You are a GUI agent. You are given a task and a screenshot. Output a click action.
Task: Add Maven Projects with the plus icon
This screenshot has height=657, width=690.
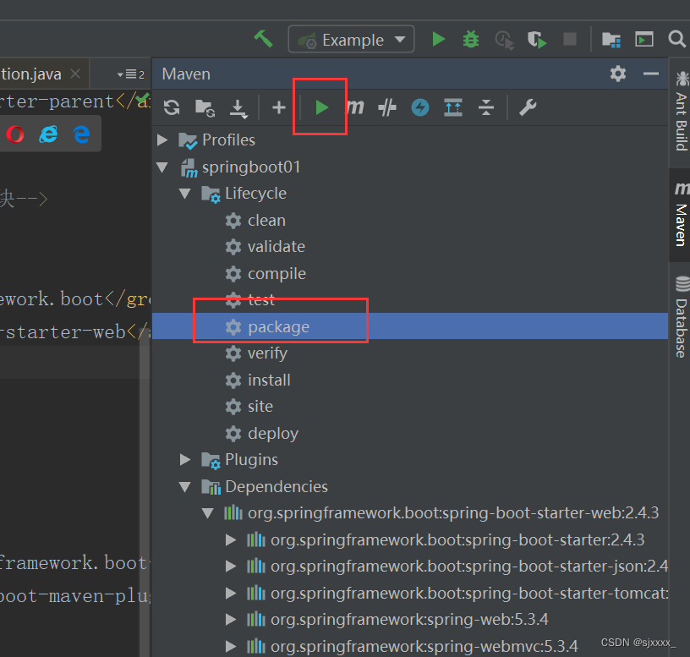pos(278,107)
